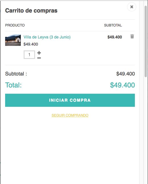148x184 pixels.
Task: Click the teal Total amount $49.400
Action: 122,85
